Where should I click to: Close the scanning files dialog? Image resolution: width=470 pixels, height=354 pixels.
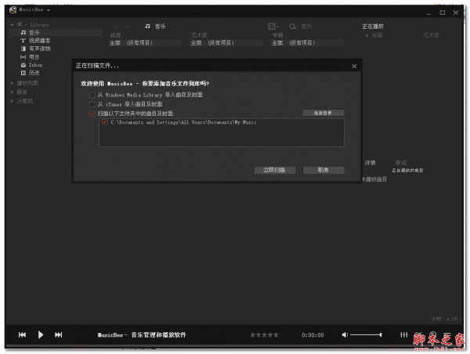[354, 67]
